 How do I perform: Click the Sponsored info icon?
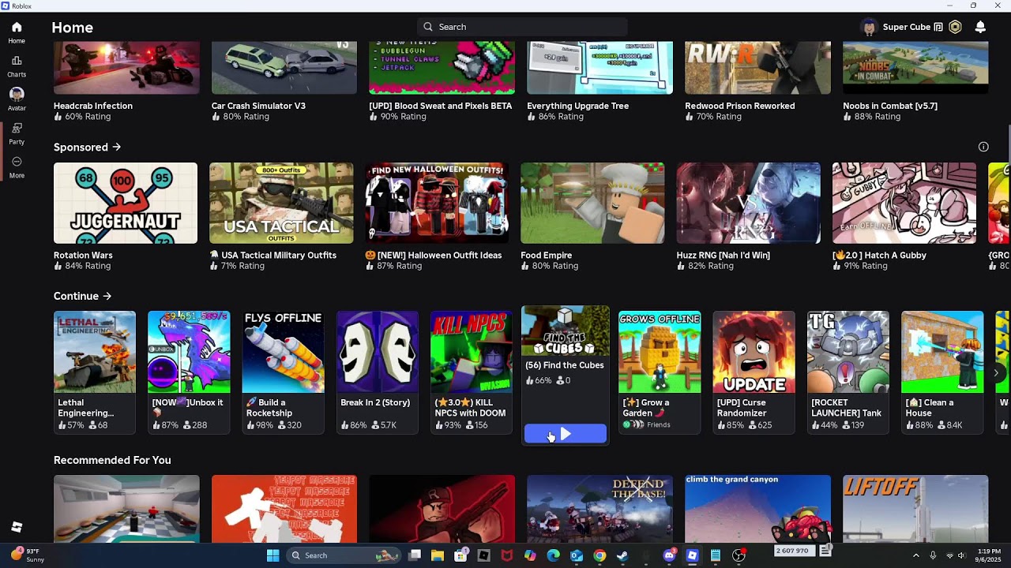(x=983, y=147)
